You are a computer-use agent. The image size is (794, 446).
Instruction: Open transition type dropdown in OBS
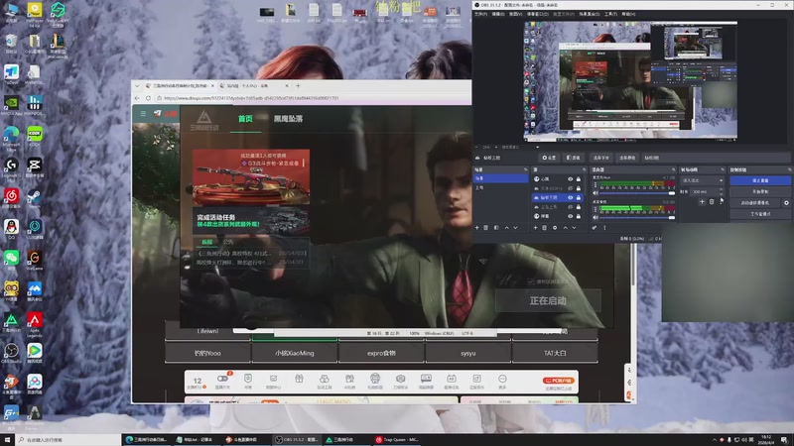pos(703,180)
